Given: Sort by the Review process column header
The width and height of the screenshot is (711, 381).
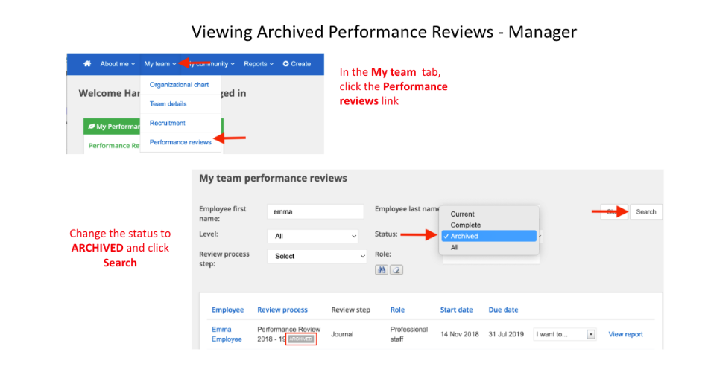Looking at the screenshot, I should pos(282,310).
